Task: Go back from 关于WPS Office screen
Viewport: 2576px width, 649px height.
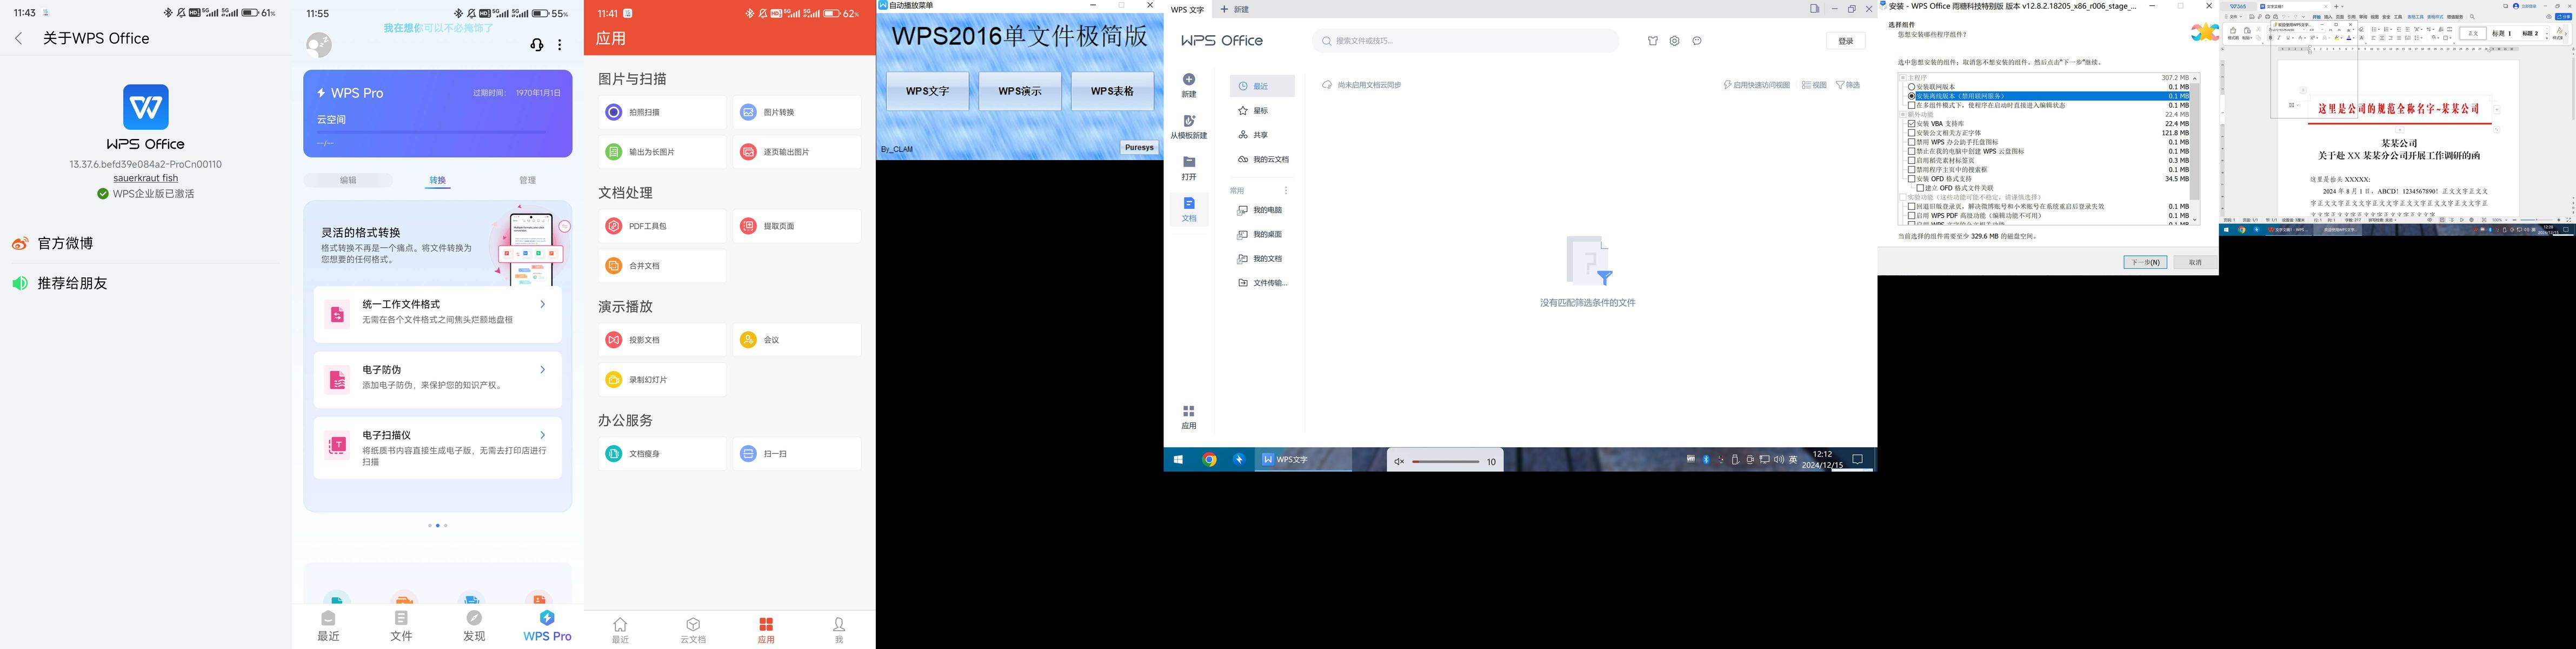Action: 19,38
